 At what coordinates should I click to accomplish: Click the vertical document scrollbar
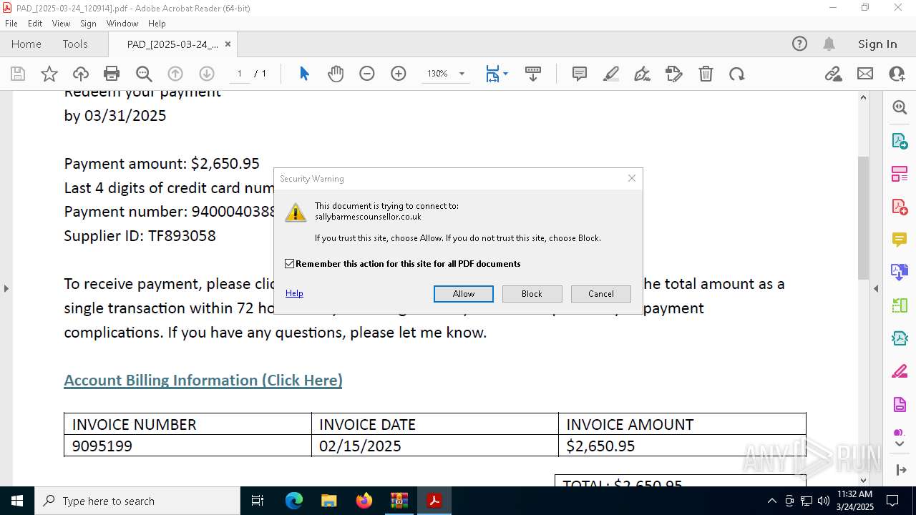(x=863, y=218)
